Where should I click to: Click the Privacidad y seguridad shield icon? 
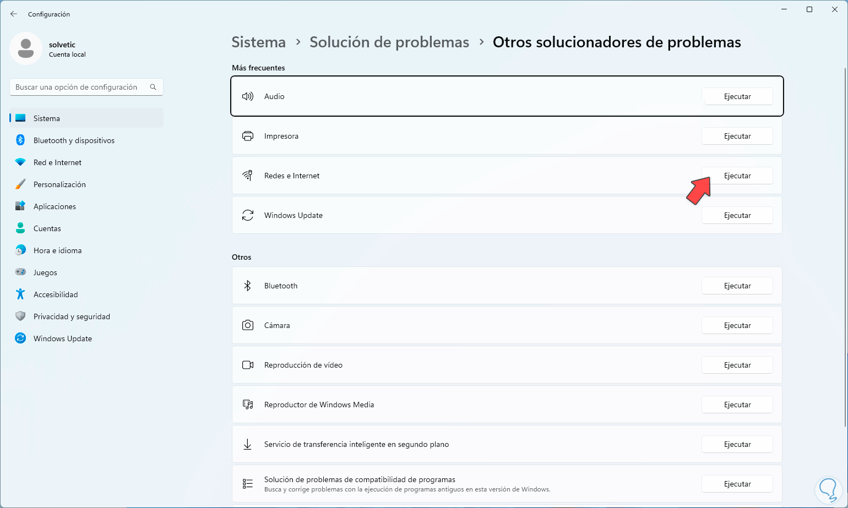pyautogui.click(x=20, y=316)
